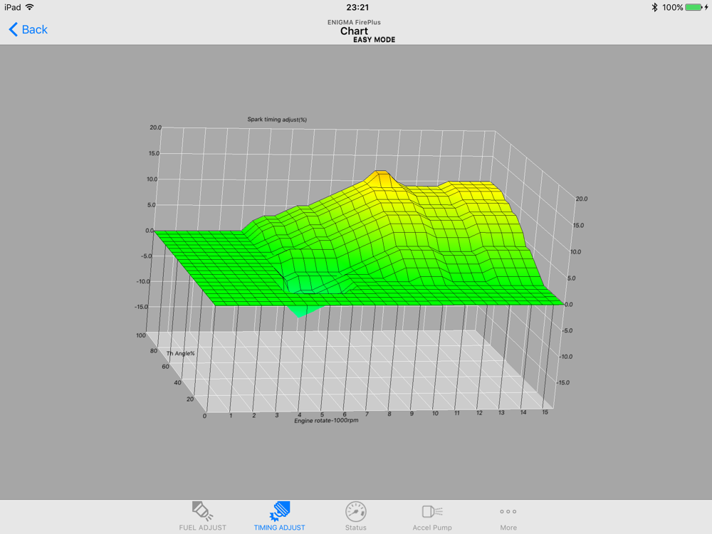
Task: Tap the battery indicator icon
Action: pyautogui.click(x=694, y=7)
